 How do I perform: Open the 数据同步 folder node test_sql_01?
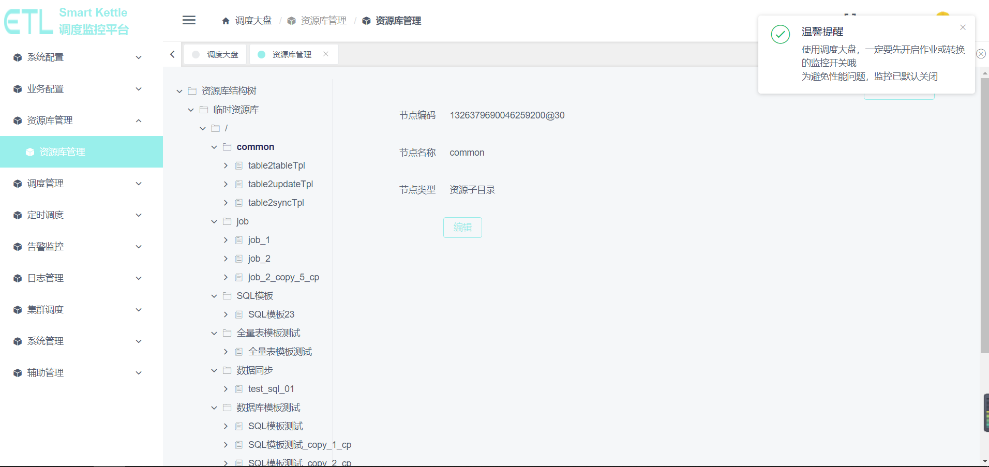click(x=271, y=388)
